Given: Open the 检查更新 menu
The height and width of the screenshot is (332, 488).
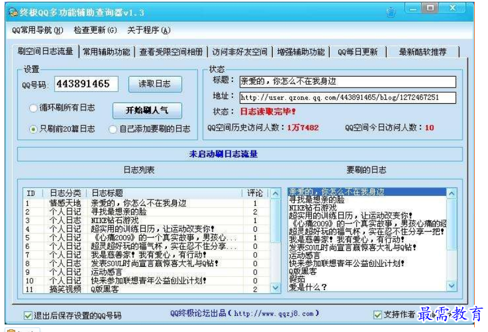Looking at the screenshot, I should (x=95, y=30).
